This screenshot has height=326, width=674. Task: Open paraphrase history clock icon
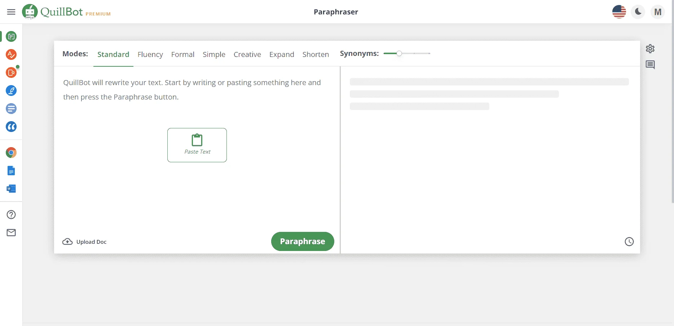tap(629, 242)
